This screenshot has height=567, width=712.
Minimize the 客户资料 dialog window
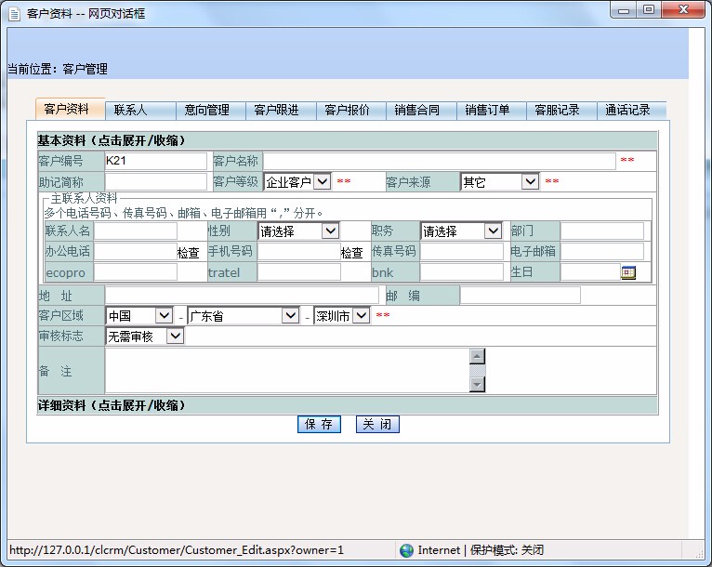624,10
